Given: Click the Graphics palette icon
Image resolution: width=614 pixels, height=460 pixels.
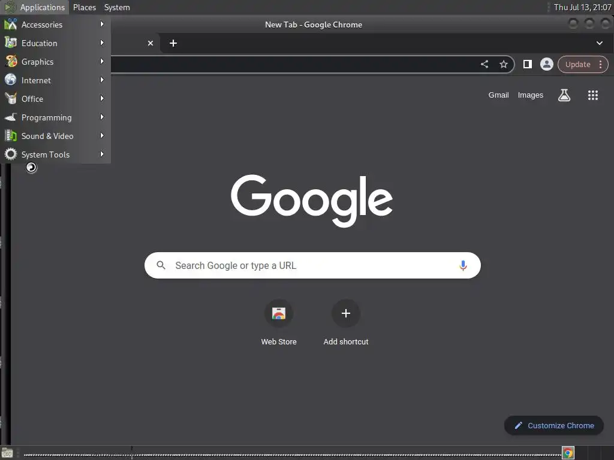Looking at the screenshot, I should (x=11, y=62).
